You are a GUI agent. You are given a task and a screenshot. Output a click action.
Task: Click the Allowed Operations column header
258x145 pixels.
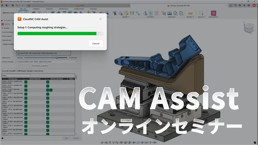(57, 79)
